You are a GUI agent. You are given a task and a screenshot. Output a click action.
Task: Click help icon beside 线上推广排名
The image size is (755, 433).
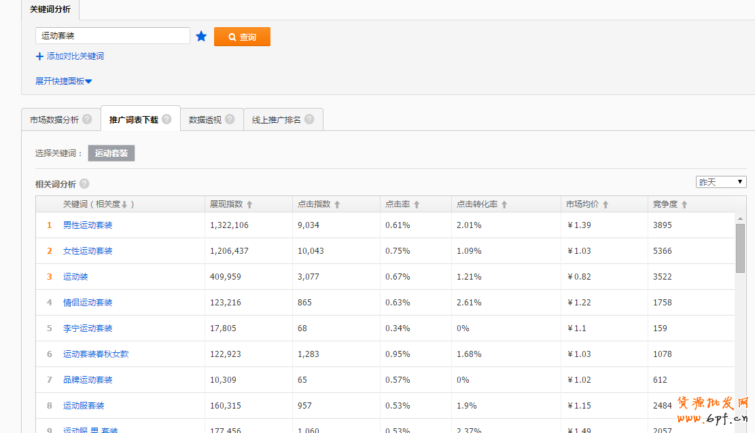(309, 119)
